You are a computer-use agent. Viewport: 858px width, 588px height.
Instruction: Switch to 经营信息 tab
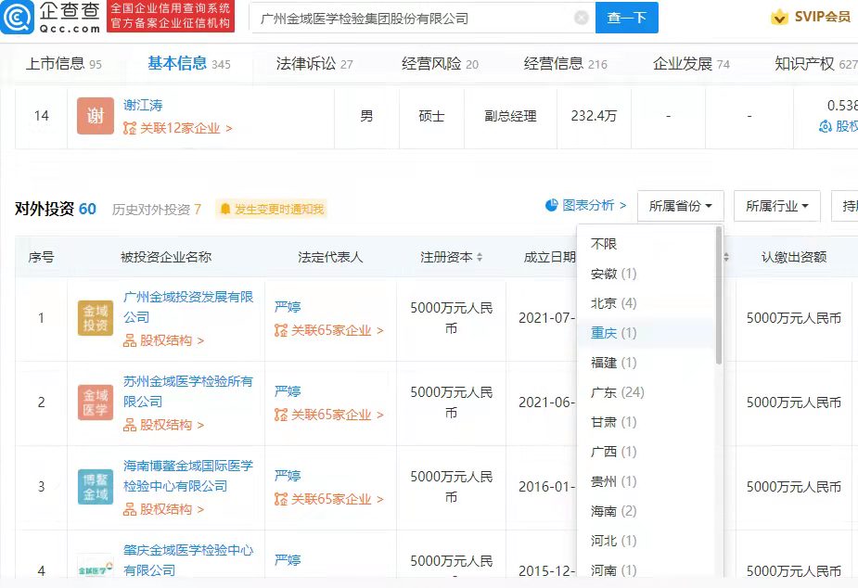[565, 64]
